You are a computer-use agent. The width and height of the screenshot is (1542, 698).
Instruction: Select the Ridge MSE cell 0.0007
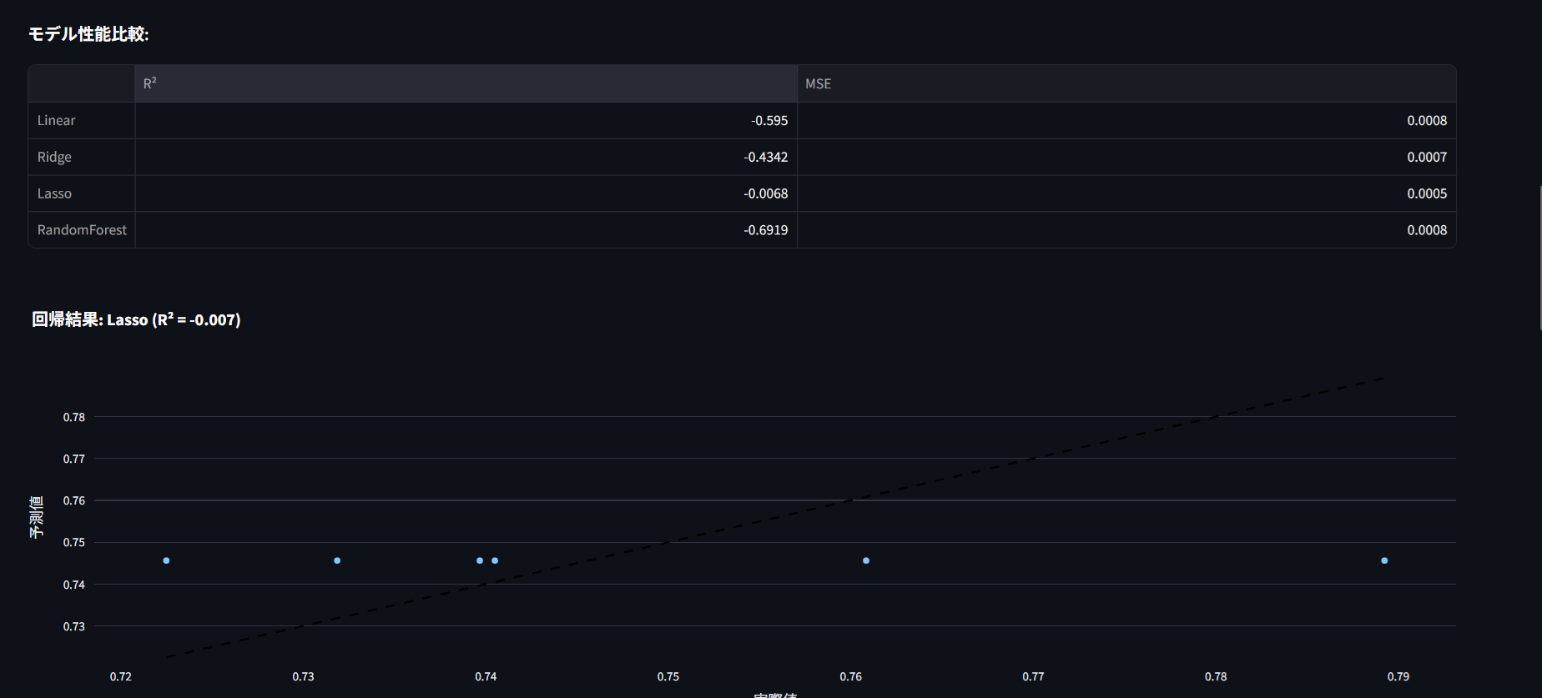click(x=1426, y=157)
